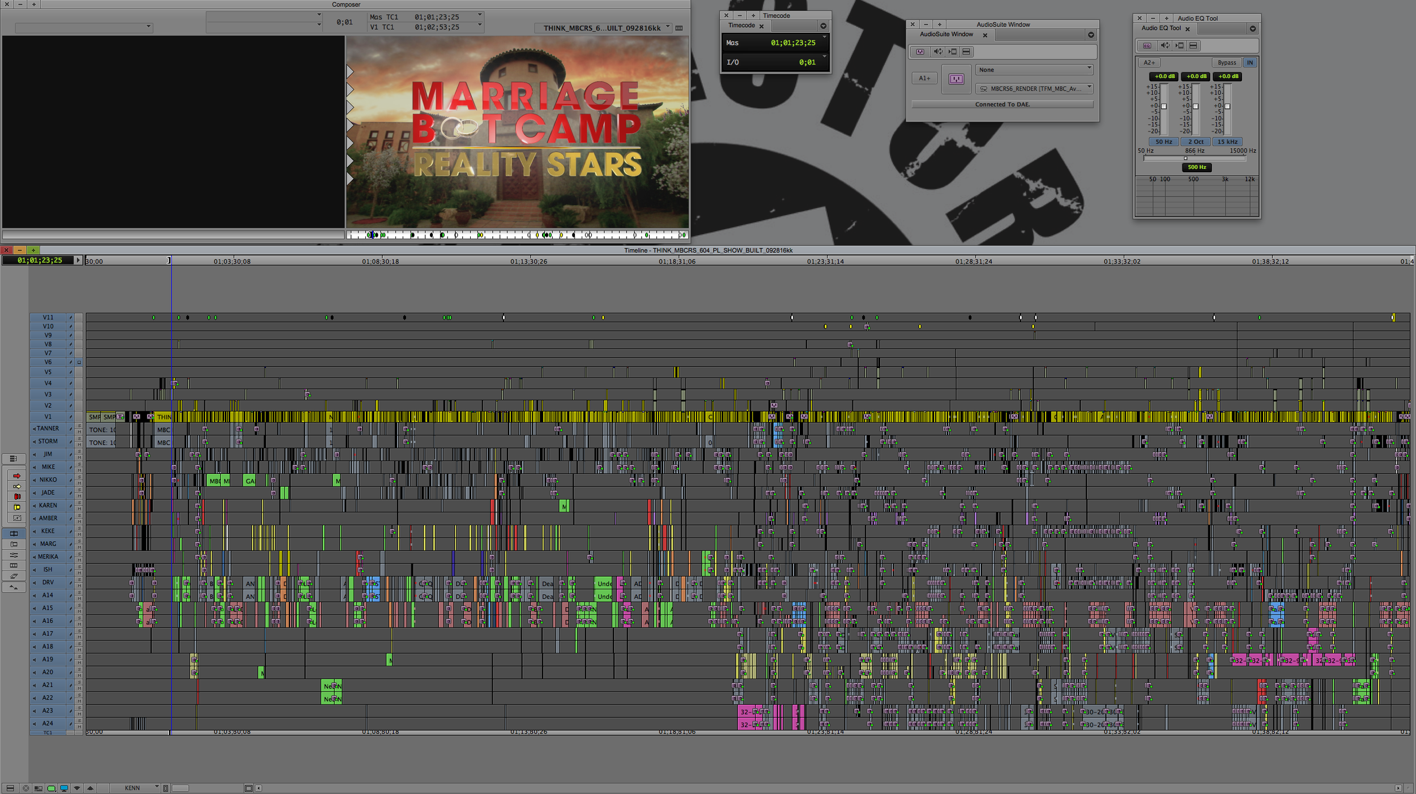Step Out with the up-triangle icon
This screenshot has height=794, width=1416.
pos(90,788)
